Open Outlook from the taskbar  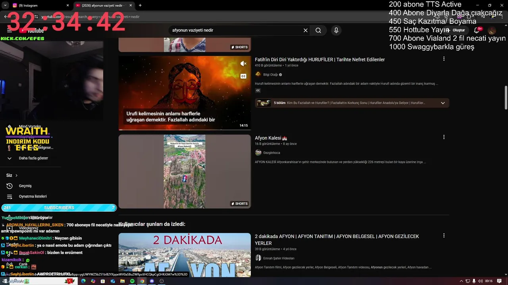pos(113,281)
